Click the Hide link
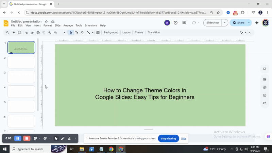The height and width of the screenshot is (153, 272). click(184, 138)
